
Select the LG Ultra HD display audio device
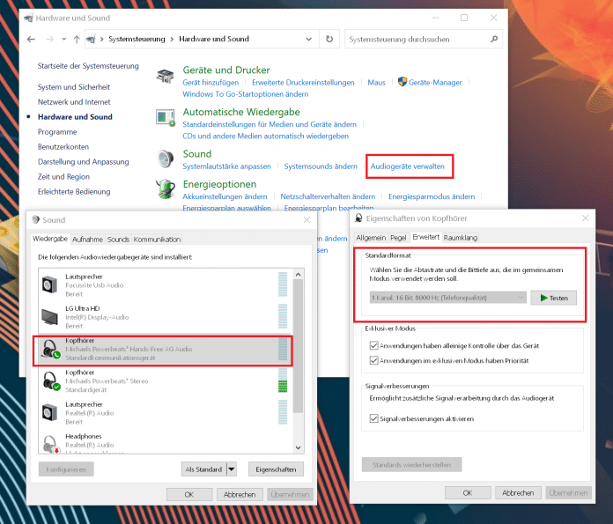pos(165,317)
